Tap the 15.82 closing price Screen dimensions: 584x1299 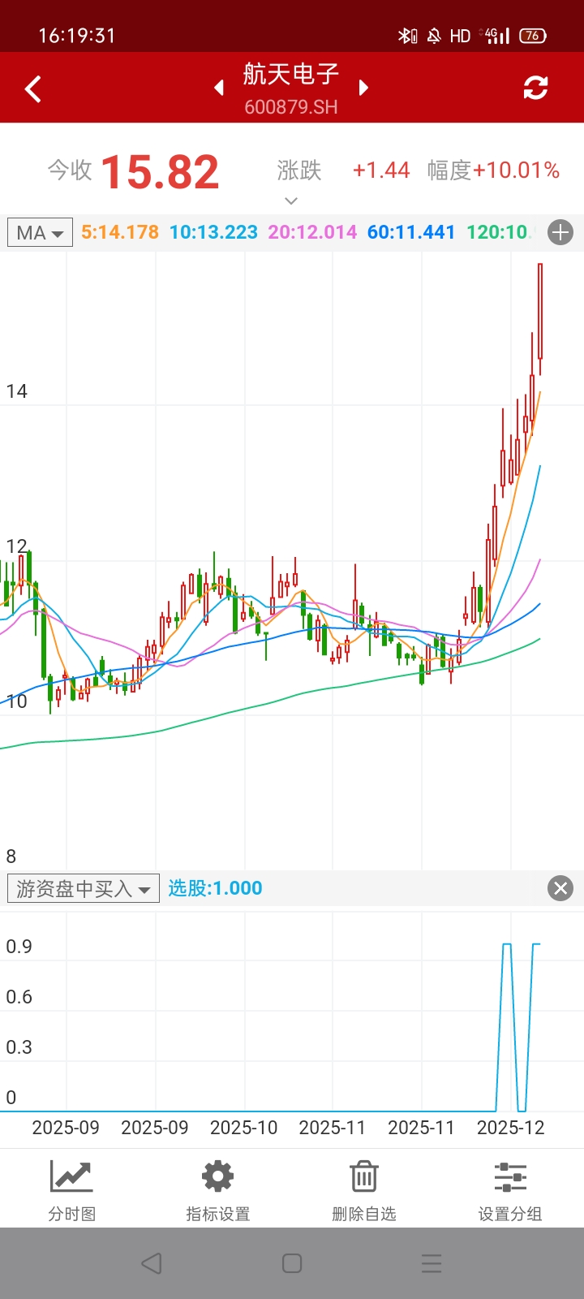160,172
